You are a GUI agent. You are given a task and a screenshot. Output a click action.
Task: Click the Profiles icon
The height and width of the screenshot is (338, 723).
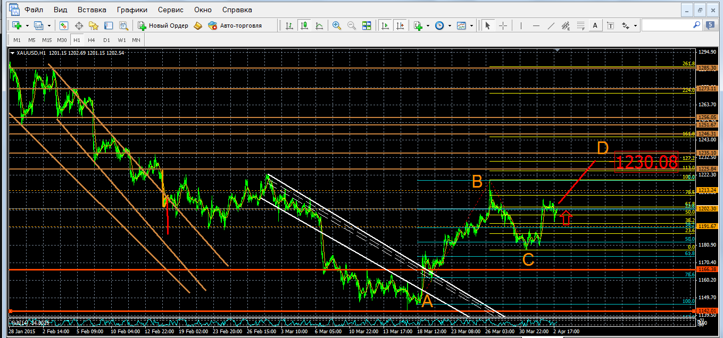(39, 26)
